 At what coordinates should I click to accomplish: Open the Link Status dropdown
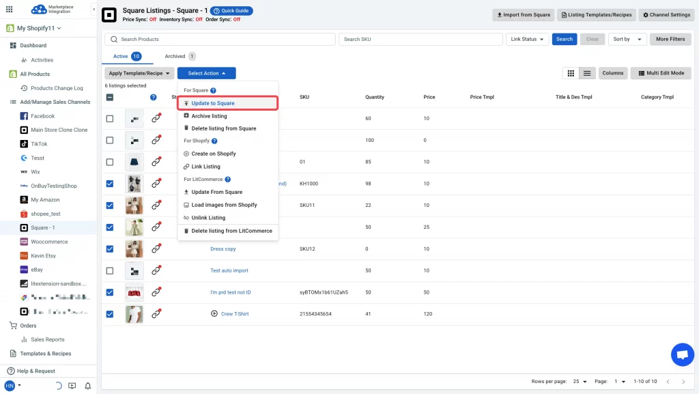click(528, 39)
